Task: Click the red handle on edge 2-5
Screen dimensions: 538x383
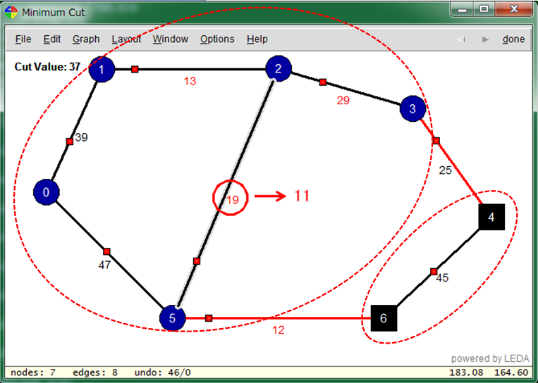Action: tap(197, 261)
